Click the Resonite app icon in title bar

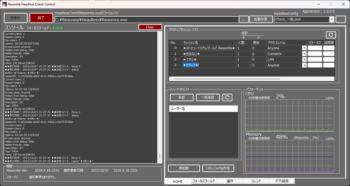(4, 4)
